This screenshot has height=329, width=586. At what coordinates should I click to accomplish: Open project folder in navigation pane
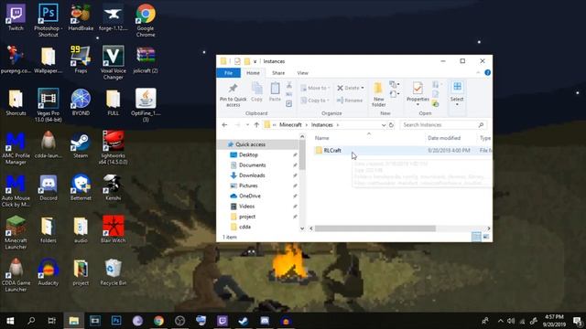tap(247, 217)
